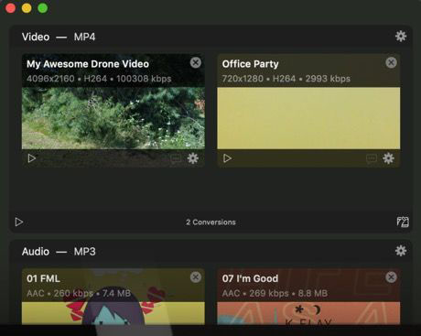Image resolution: width=421 pixels, height=336 pixels.
Task: Remove Office Party from the queue
Action: pyautogui.click(x=391, y=62)
